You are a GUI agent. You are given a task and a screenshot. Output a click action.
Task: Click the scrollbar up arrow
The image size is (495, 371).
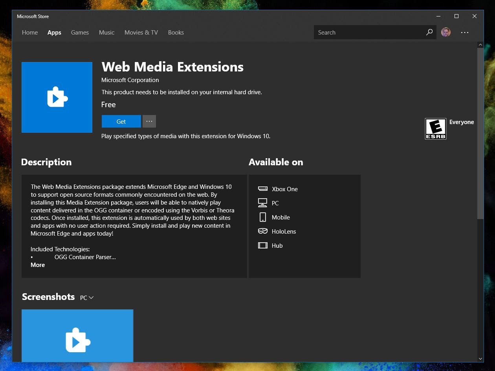point(480,45)
